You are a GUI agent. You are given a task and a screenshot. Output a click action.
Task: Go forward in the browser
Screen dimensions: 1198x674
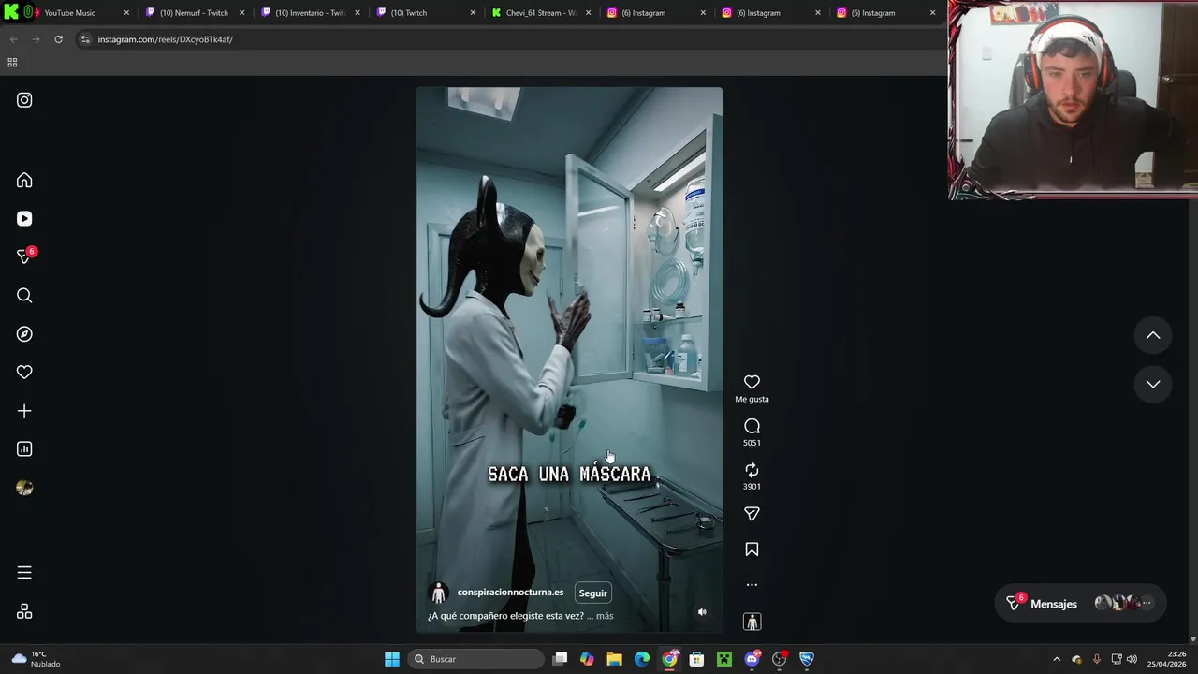click(36, 39)
